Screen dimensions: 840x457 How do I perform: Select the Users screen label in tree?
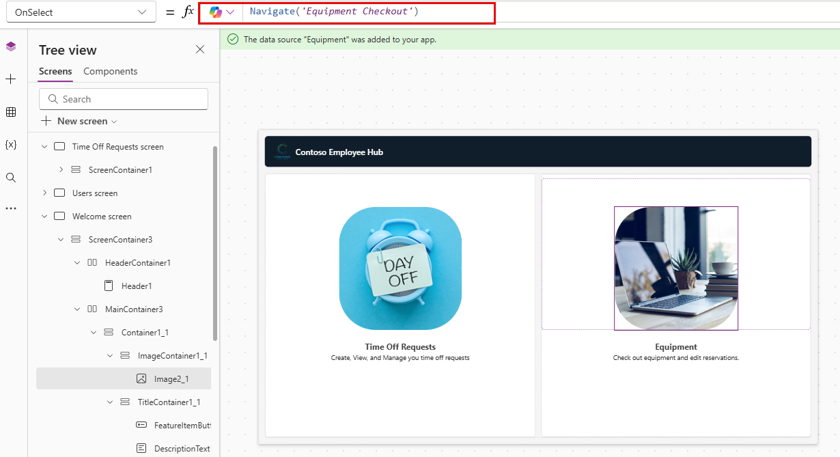pos(95,193)
